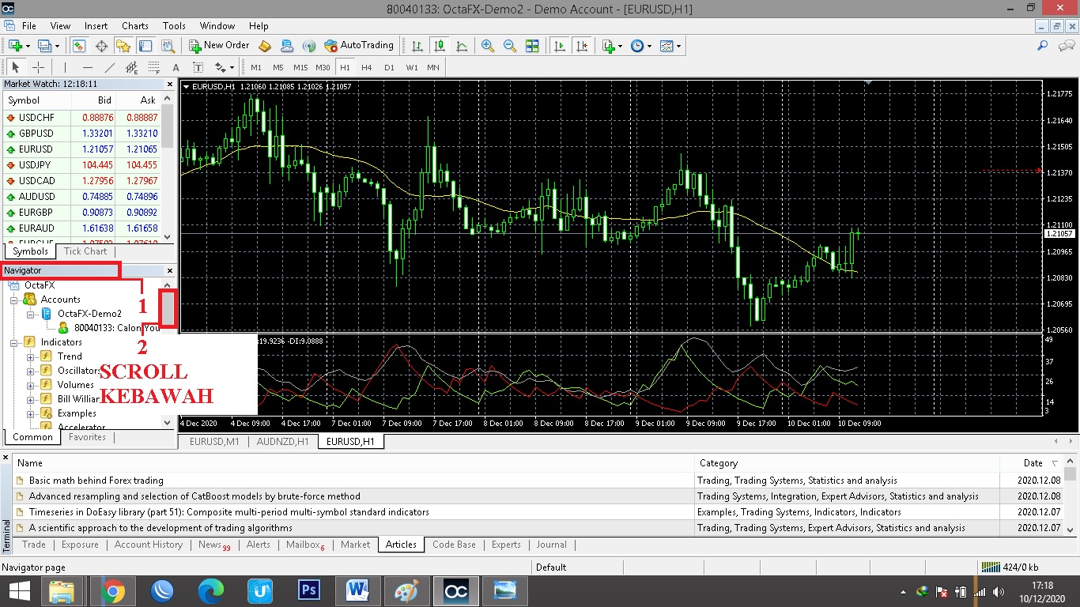
Task: Sort articles by the Date column
Action: (x=1033, y=463)
